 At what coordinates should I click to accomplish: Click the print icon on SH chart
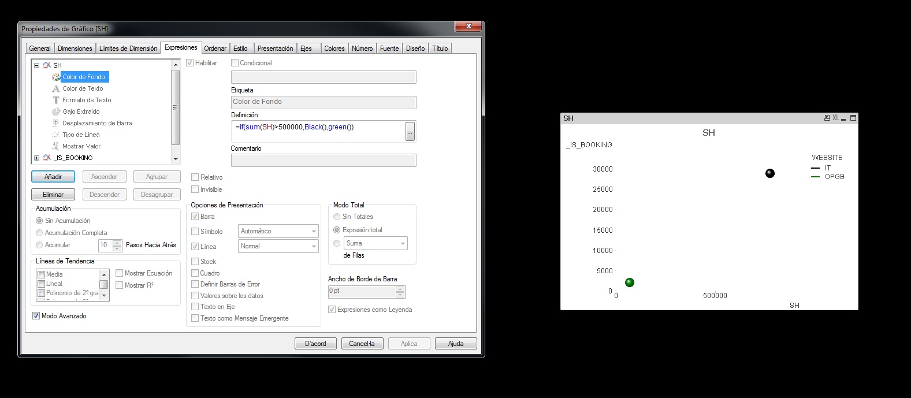(827, 118)
